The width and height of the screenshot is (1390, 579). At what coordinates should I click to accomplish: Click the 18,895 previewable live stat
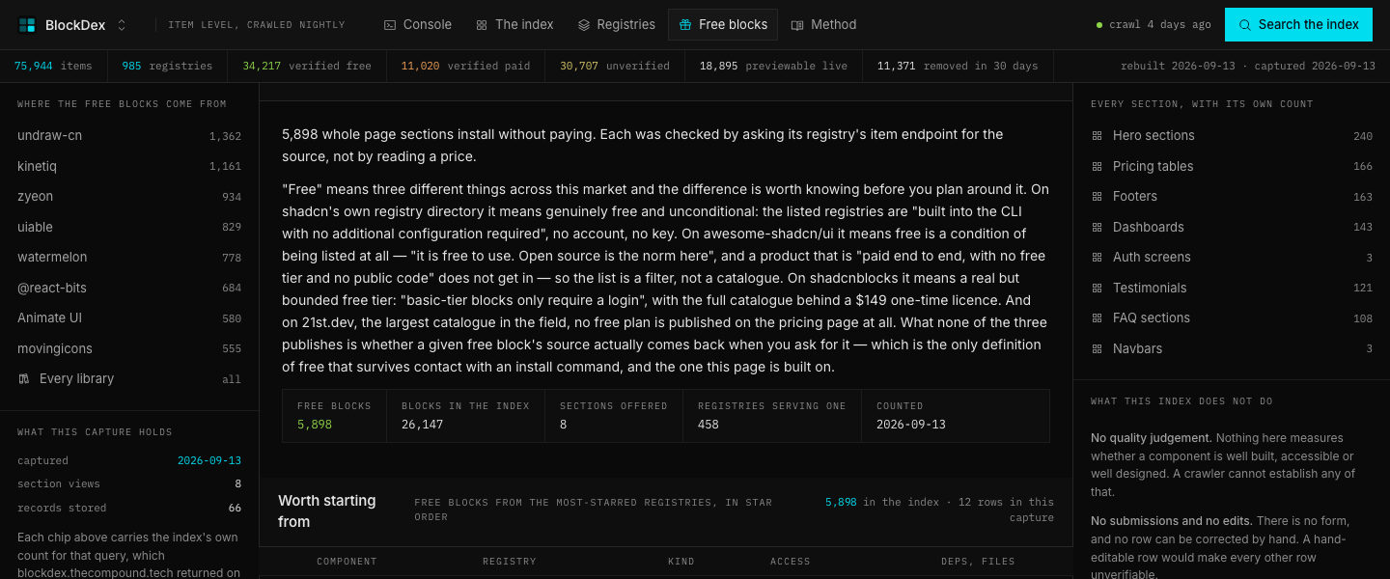click(x=773, y=66)
